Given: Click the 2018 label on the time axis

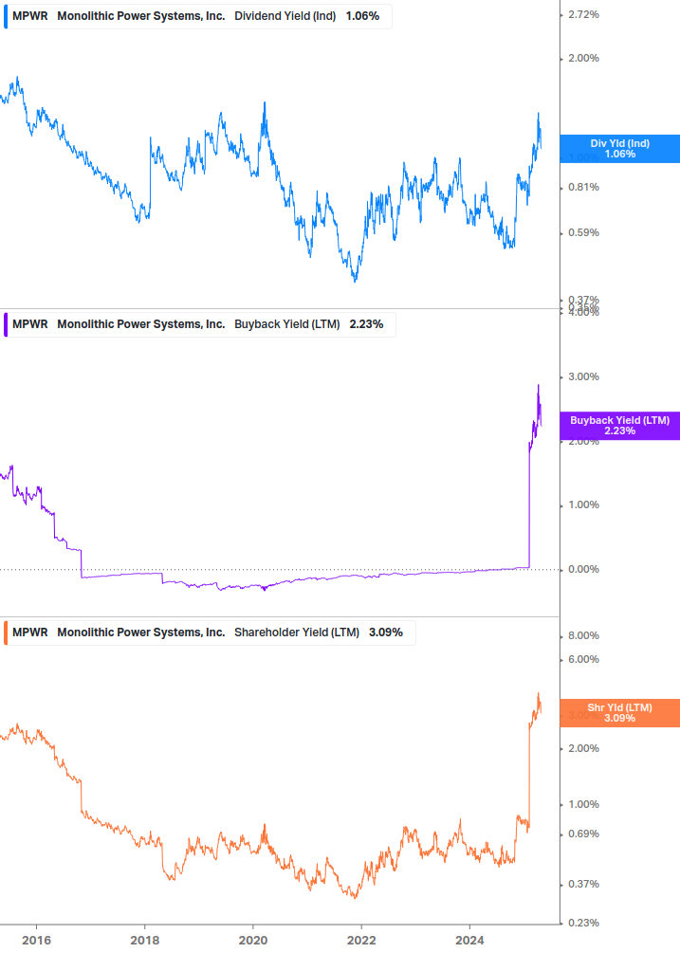Looking at the screenshot, I should (x=144, y=941).
